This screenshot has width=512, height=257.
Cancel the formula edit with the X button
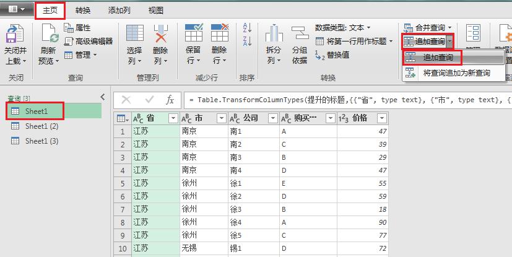[x=126, y=100]
